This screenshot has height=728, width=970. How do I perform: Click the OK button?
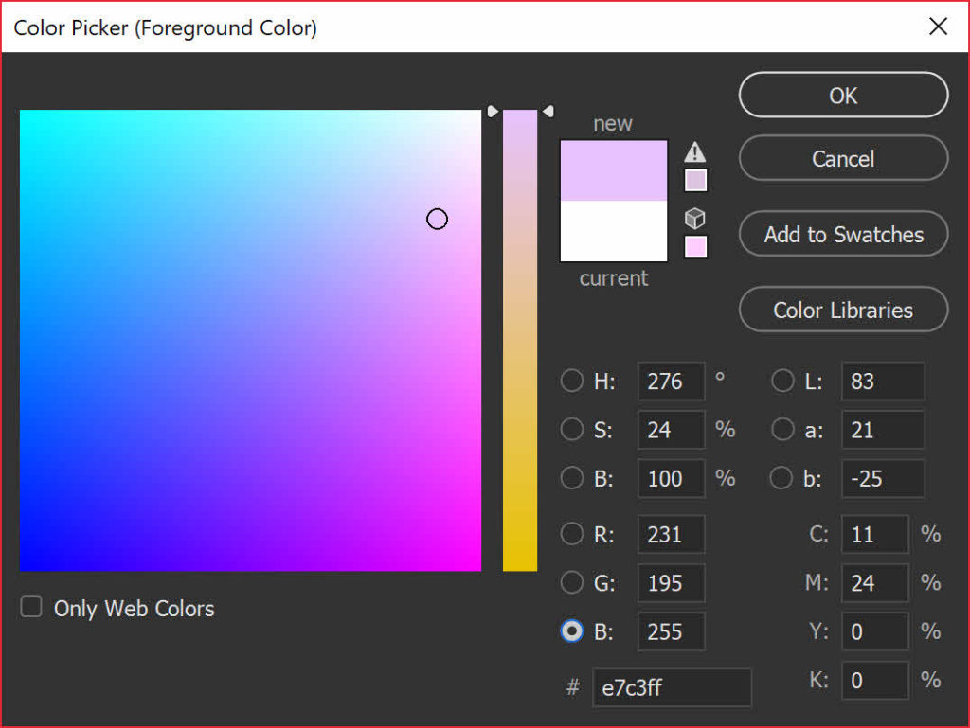842,95
